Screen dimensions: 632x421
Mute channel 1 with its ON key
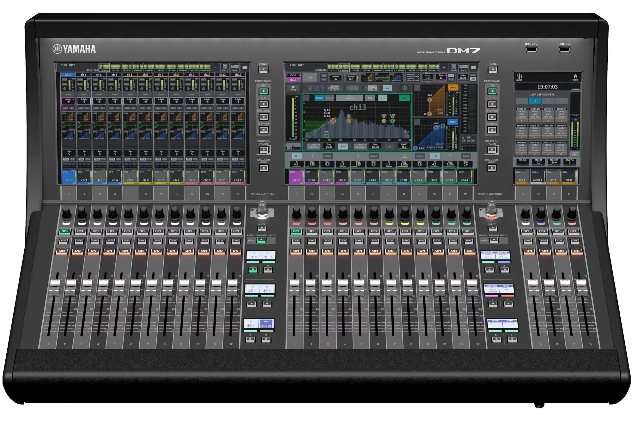pyautogui.click(x=62, y=251)
